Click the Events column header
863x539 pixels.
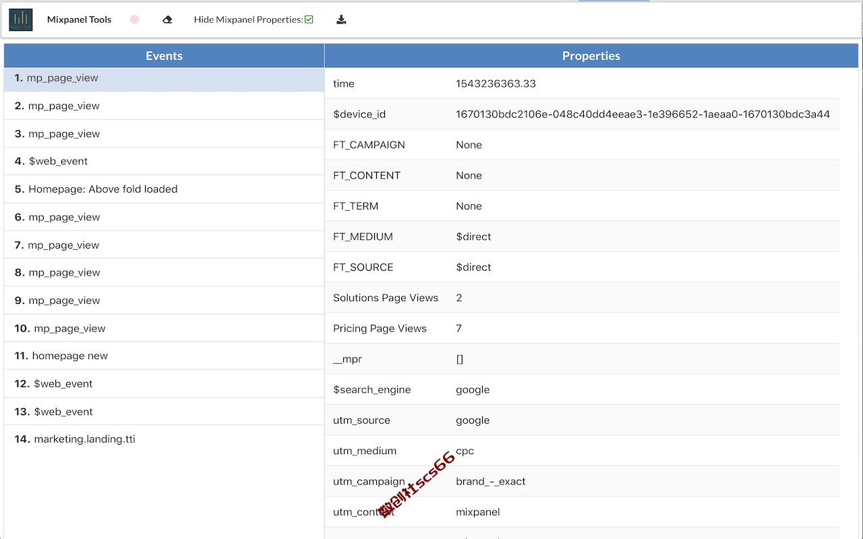tap(164, 56)
